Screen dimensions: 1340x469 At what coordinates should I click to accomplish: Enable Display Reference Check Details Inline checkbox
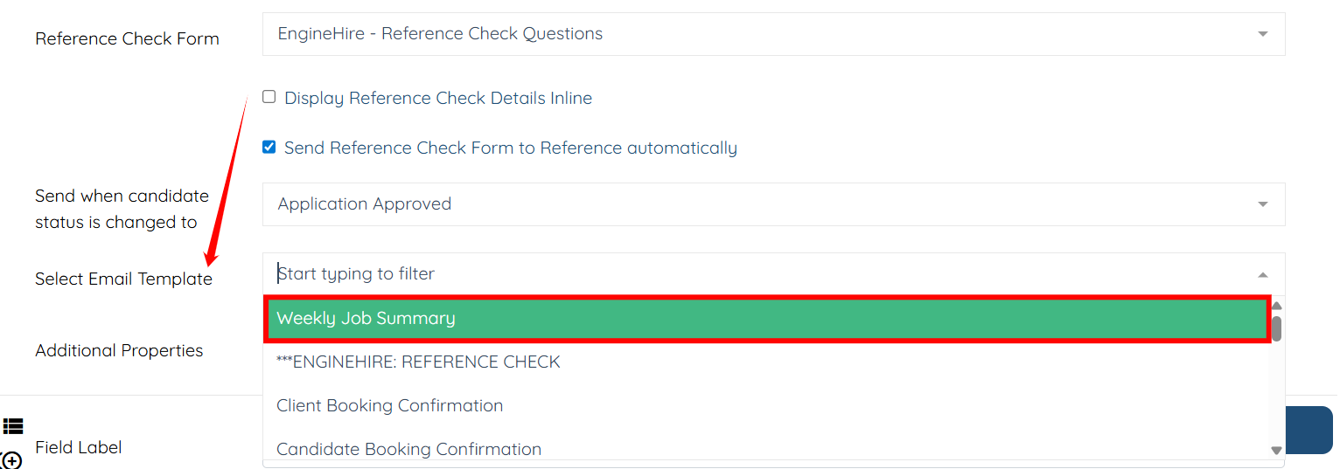pyautogui.click(x=269, y=97)
